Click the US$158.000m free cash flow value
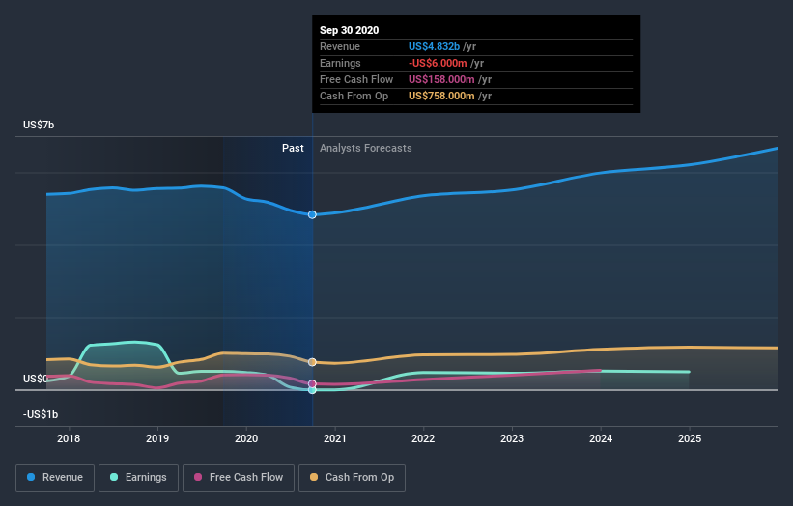 pyautogui.click(x=441, y=79)
